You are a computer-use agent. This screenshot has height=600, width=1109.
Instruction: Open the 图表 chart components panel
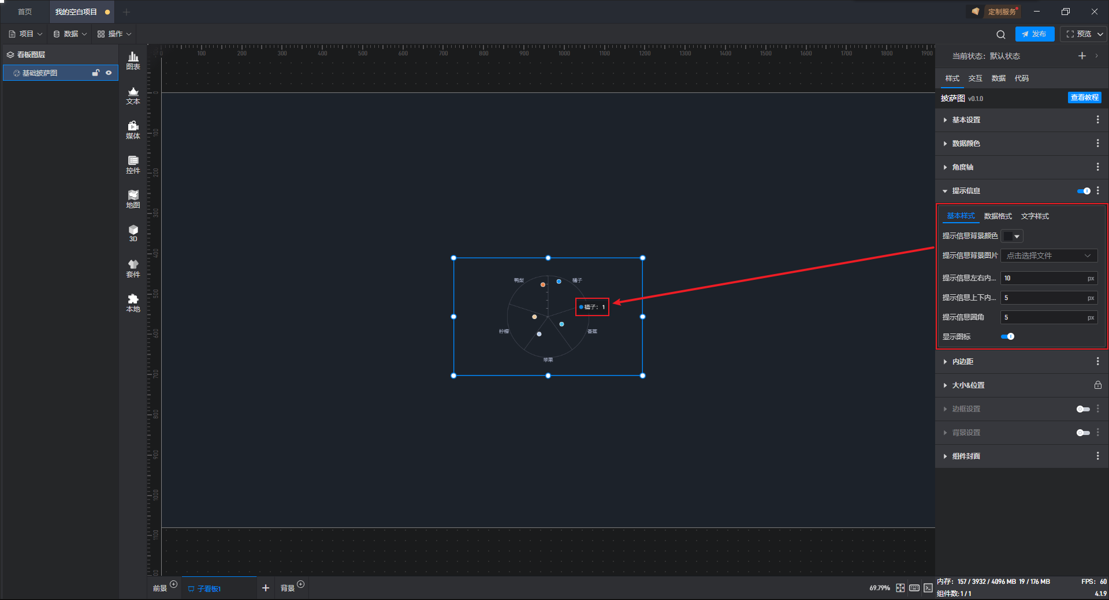coord(133,61)
